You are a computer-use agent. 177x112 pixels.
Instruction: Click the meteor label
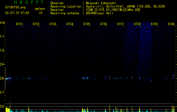click(40, 9)
